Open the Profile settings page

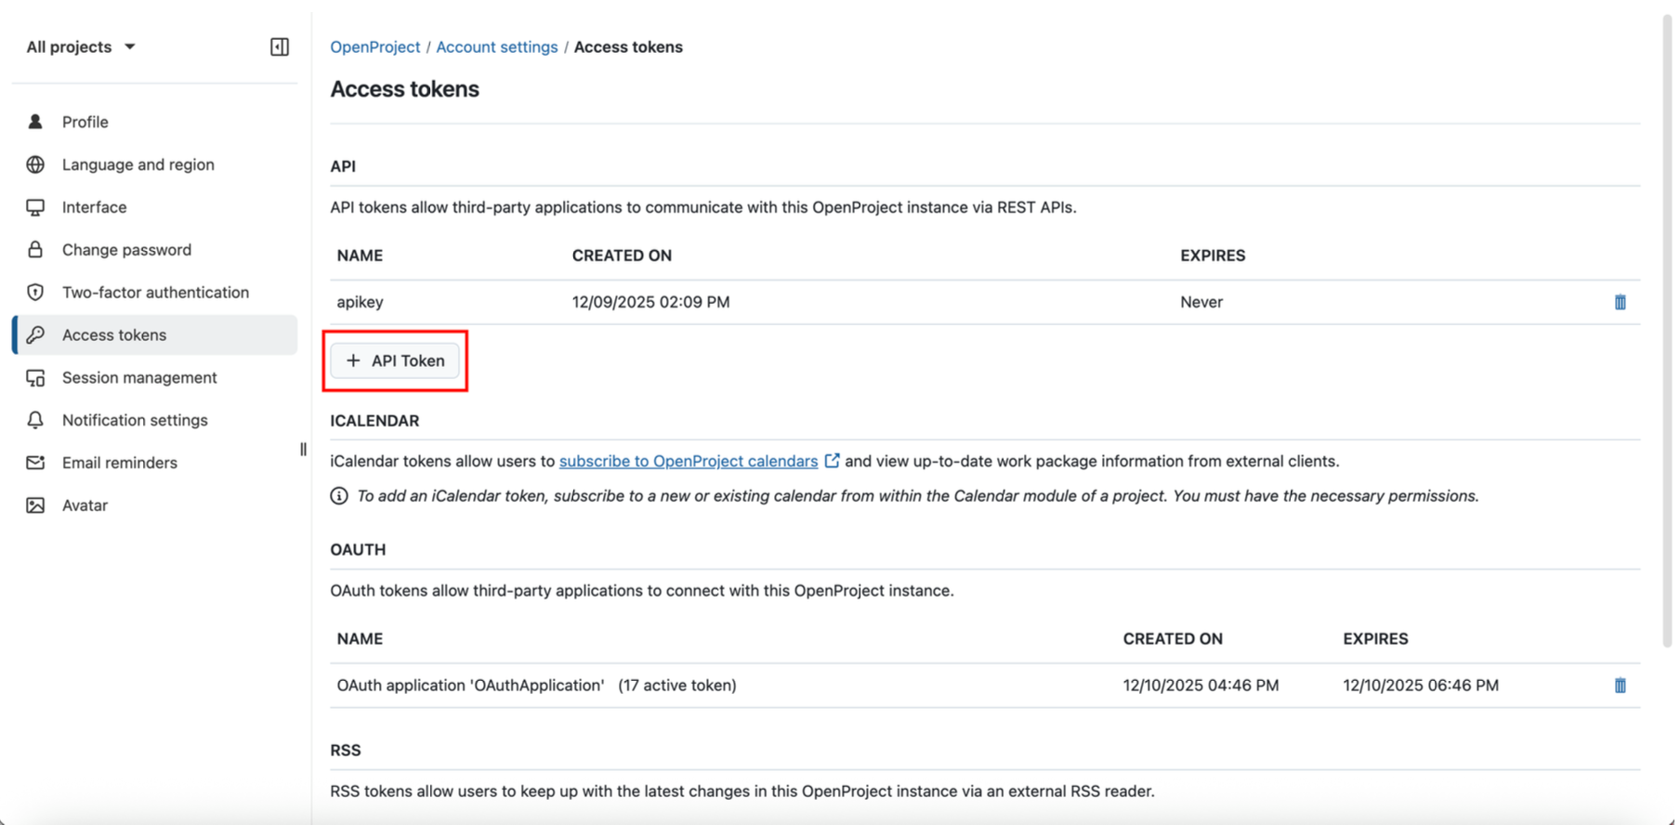[154, 122]
